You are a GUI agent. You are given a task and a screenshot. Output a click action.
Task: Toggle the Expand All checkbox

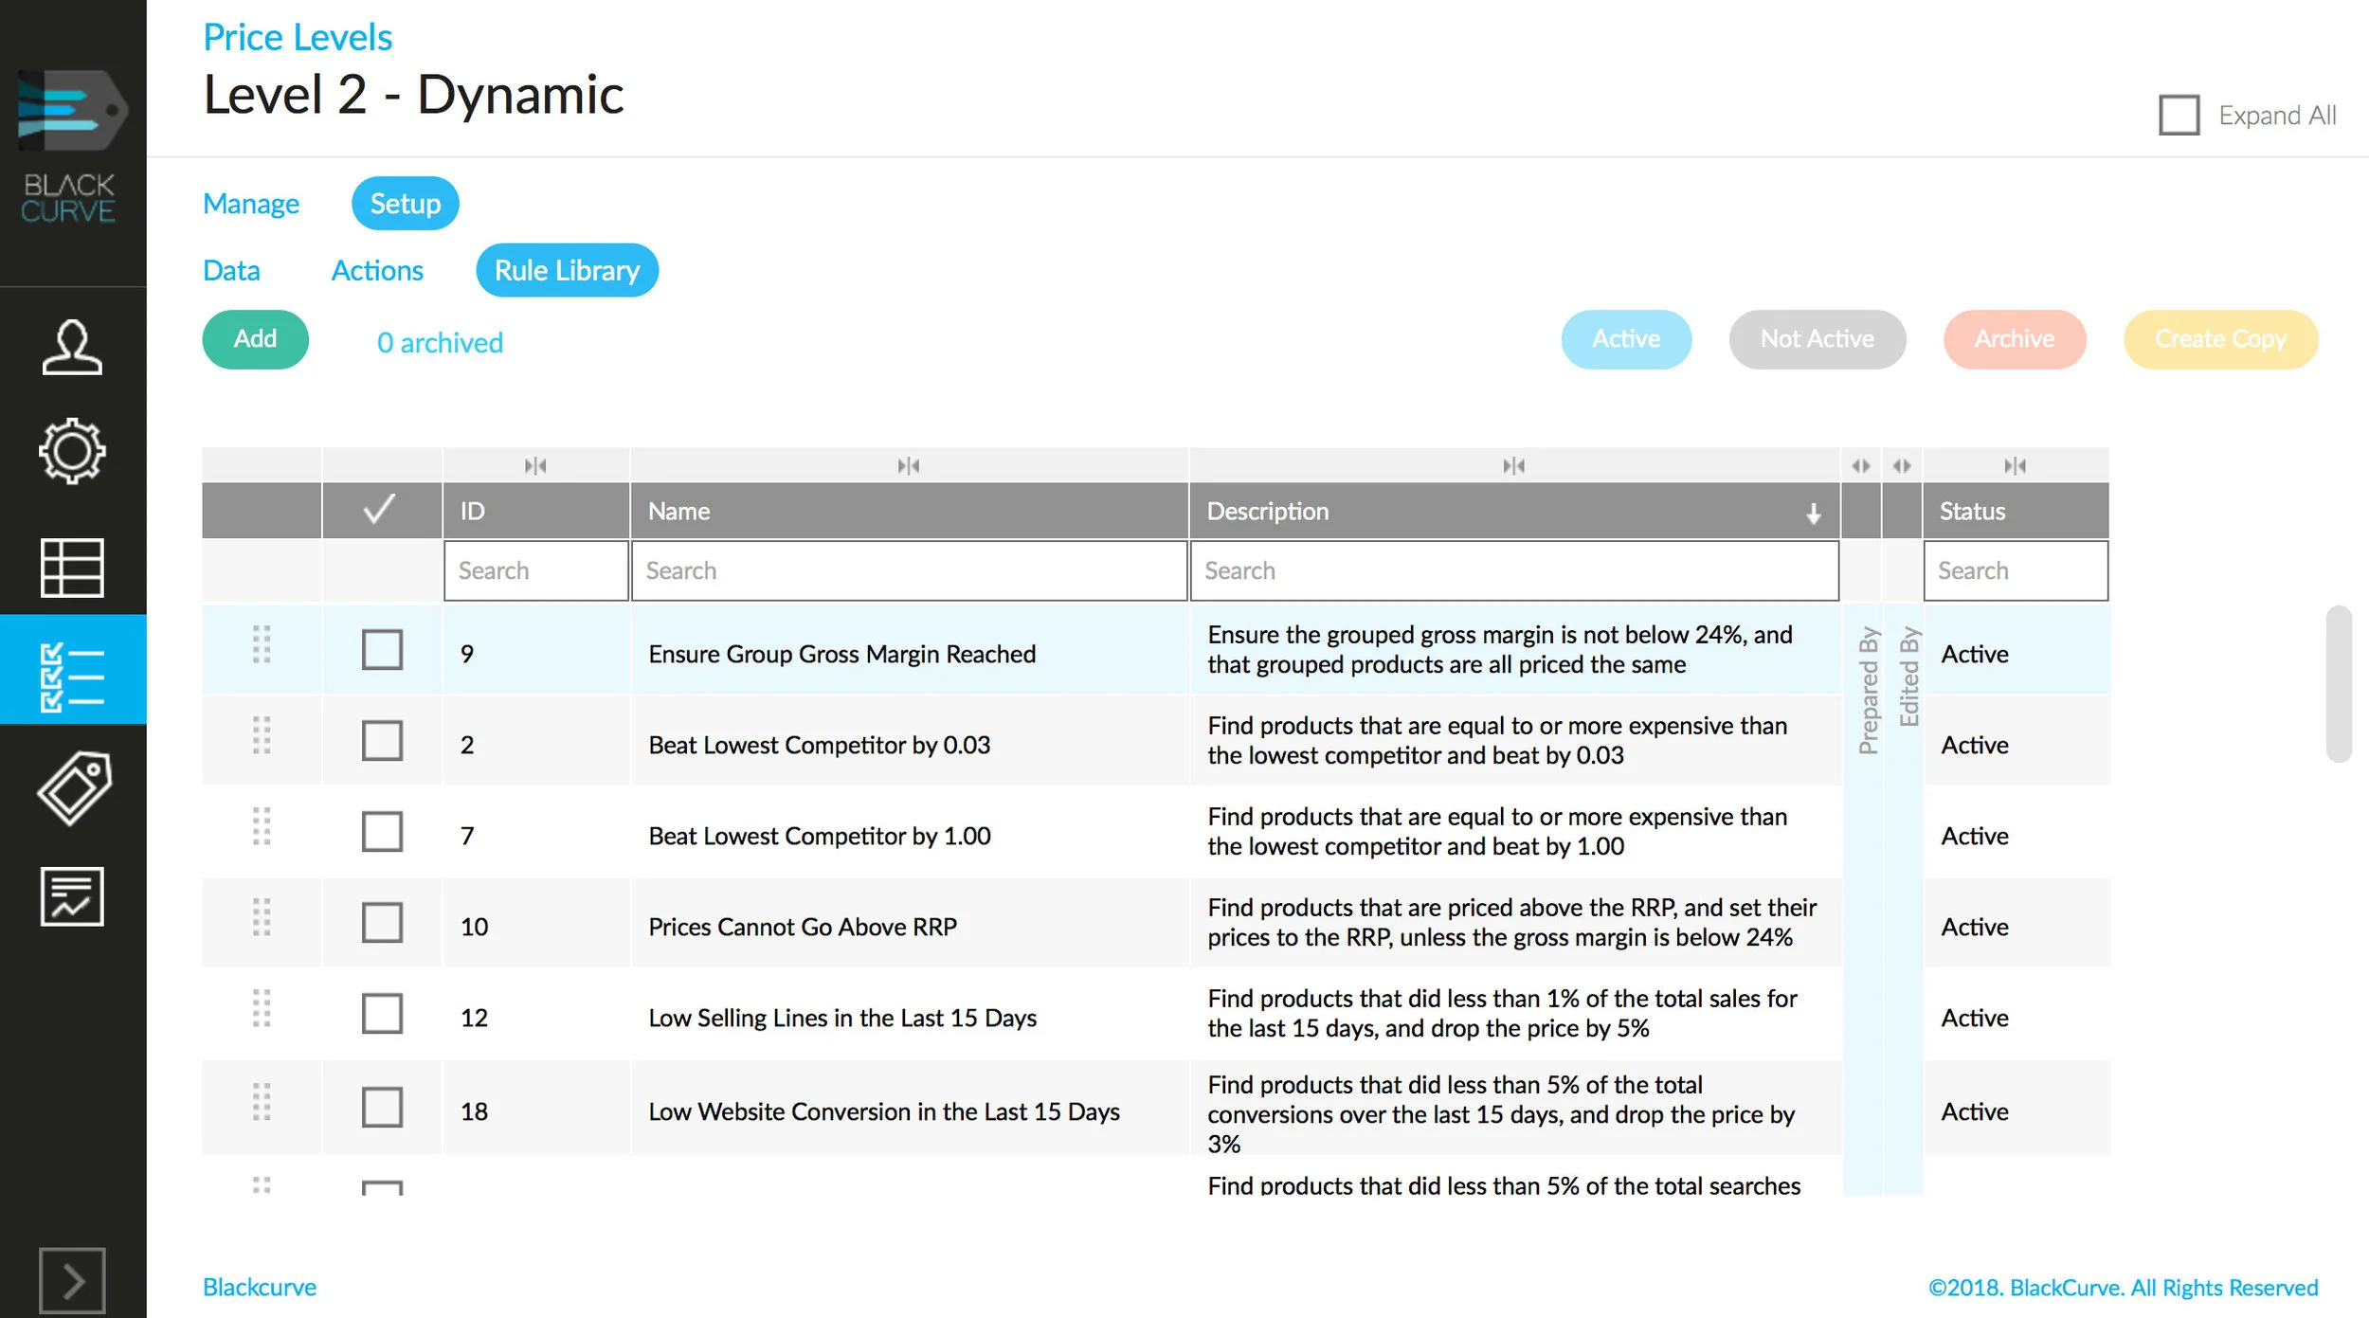click(2179, 116)
